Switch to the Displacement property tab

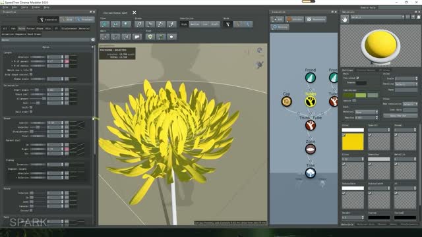tap(69, 28)
